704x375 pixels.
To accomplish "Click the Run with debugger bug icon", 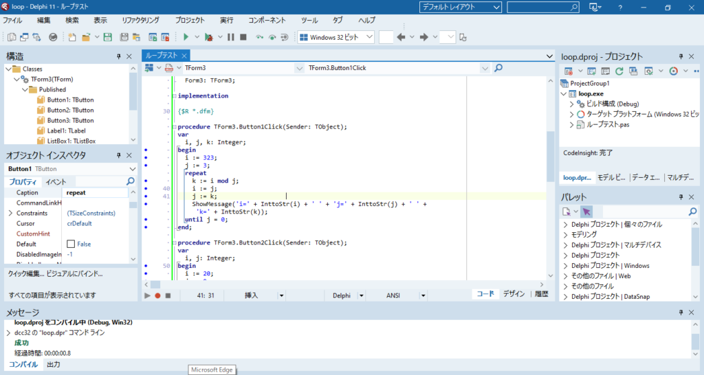I will tap(209, 37).
